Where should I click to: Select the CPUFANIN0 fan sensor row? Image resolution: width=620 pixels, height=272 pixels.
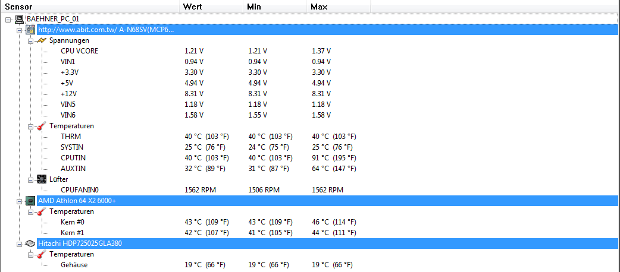point(79,190)
